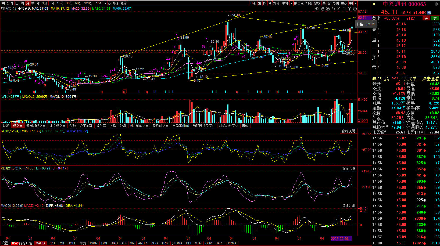Open the 事件 events menu

(285, 3)
